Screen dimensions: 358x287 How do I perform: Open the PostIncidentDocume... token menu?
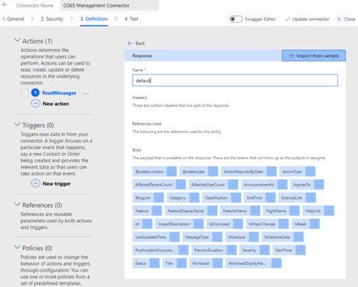[183, 250]
